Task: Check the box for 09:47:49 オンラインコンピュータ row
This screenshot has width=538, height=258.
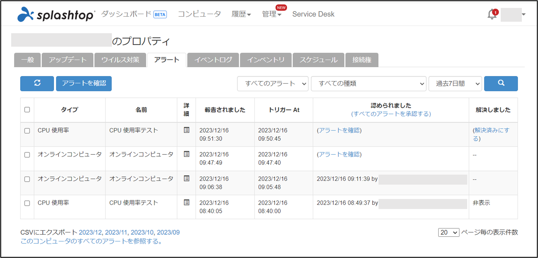Action: [27, 155]
